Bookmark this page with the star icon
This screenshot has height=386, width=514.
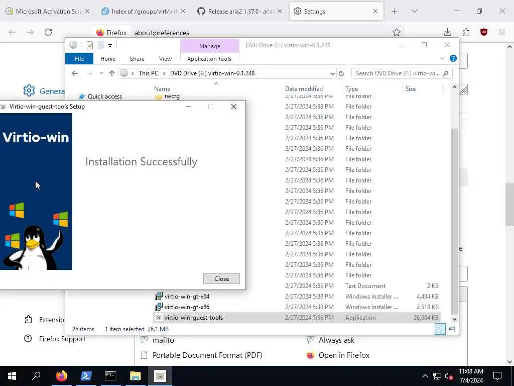click(x=397, y=32)
